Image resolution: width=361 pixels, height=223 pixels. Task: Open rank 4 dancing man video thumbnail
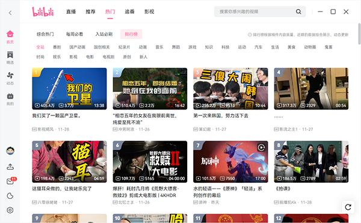click(311, 89)
